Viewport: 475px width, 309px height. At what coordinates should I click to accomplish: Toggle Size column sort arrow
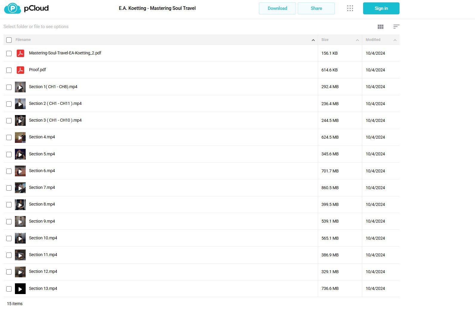click(x=357, y=40)
